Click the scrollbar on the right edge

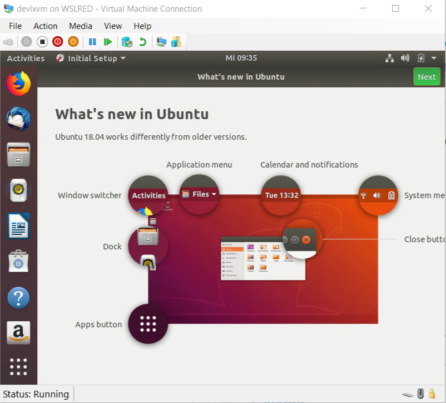[x=443, y=223]
